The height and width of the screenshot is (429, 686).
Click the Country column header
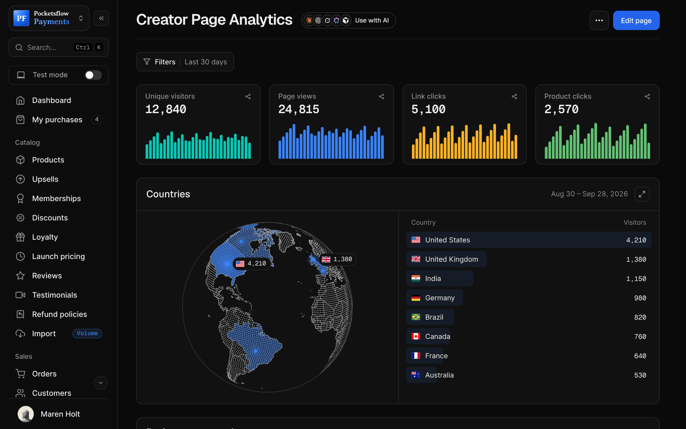pos(423,223)
